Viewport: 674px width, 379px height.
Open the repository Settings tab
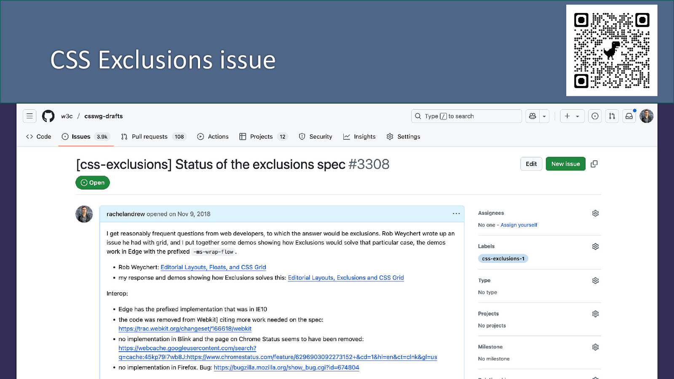pos(404,136)
